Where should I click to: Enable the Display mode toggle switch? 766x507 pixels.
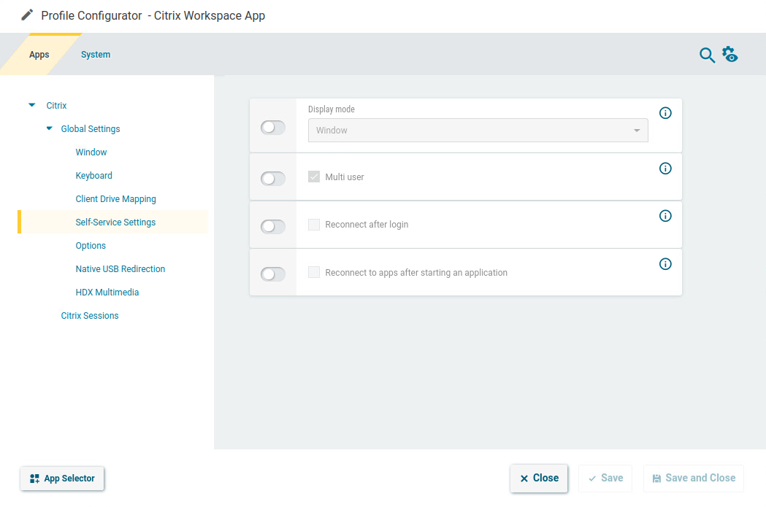point(272,127)
